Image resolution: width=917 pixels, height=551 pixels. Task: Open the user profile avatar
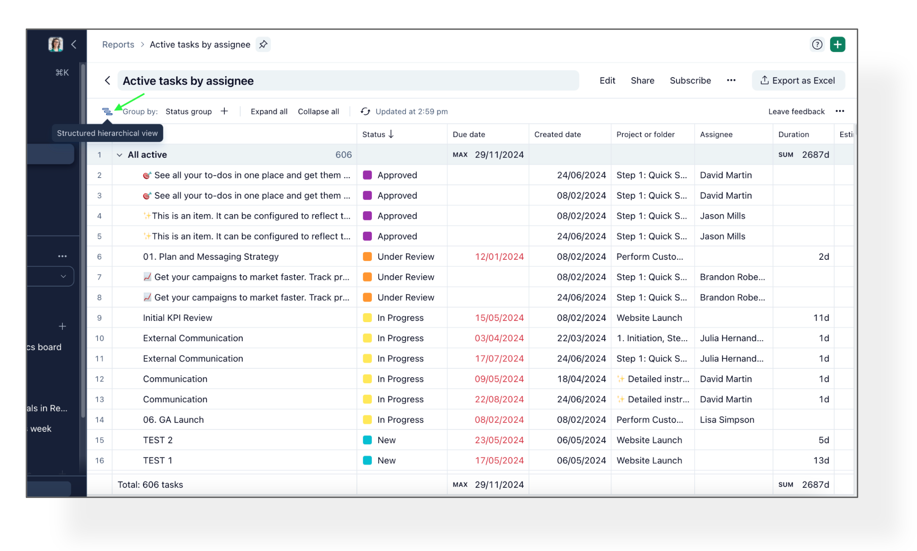coord(56,44)
